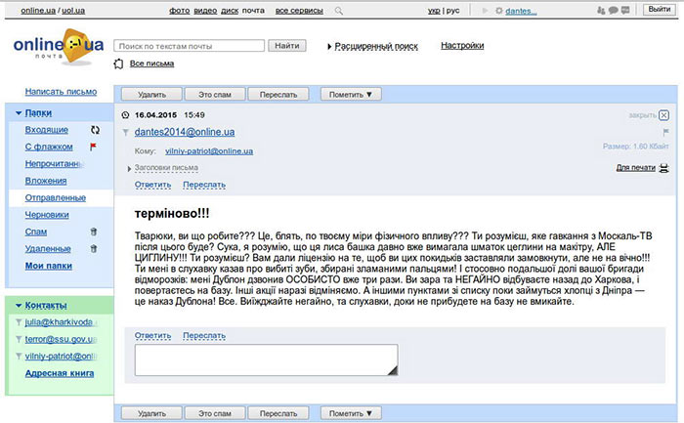
Task: Click the Все письма folder icon
Action: coord(118,64)
